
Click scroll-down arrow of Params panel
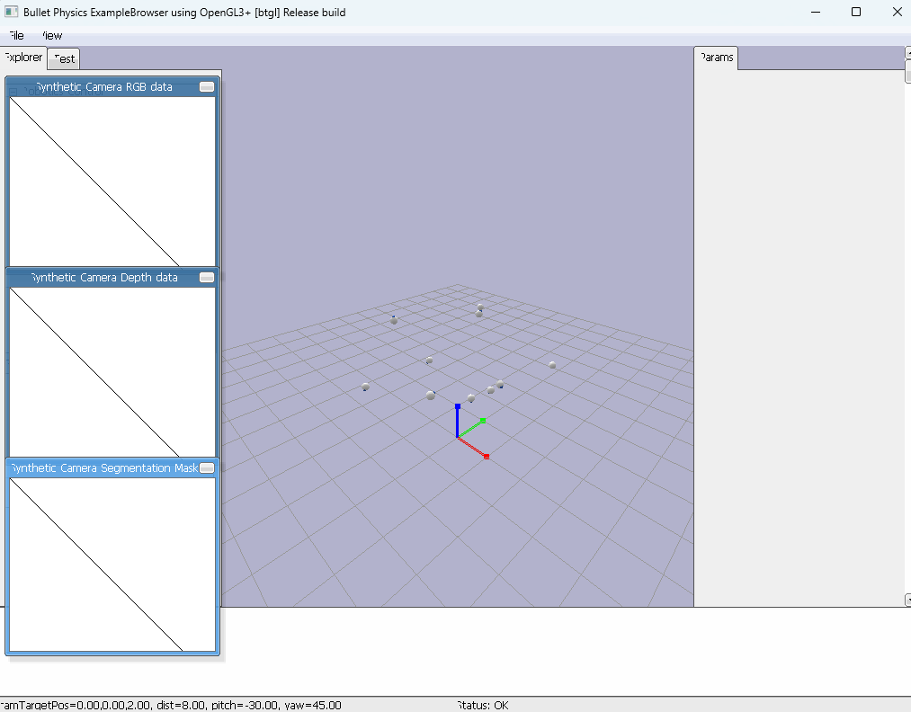pos(907,600)
